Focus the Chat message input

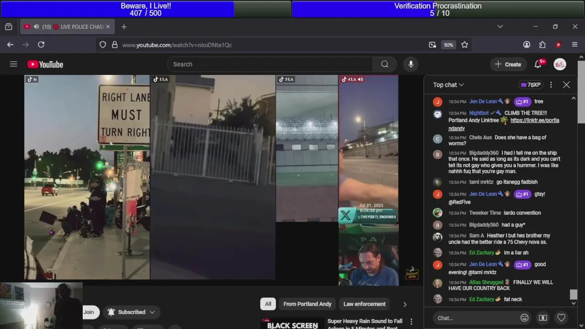475,318
